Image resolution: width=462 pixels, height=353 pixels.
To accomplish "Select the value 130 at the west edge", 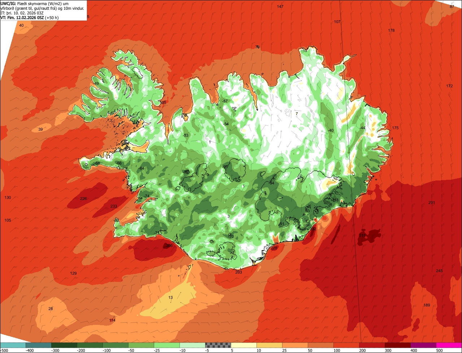I will coord(8,197).
